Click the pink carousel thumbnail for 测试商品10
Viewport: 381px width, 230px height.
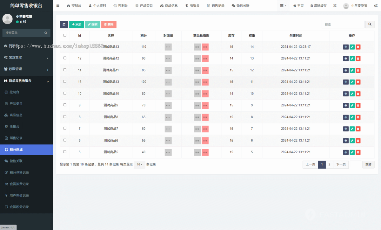(x=205, y=94)
